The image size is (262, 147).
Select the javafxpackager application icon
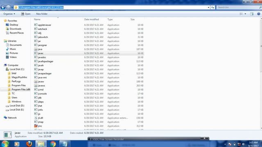[36, 61]
